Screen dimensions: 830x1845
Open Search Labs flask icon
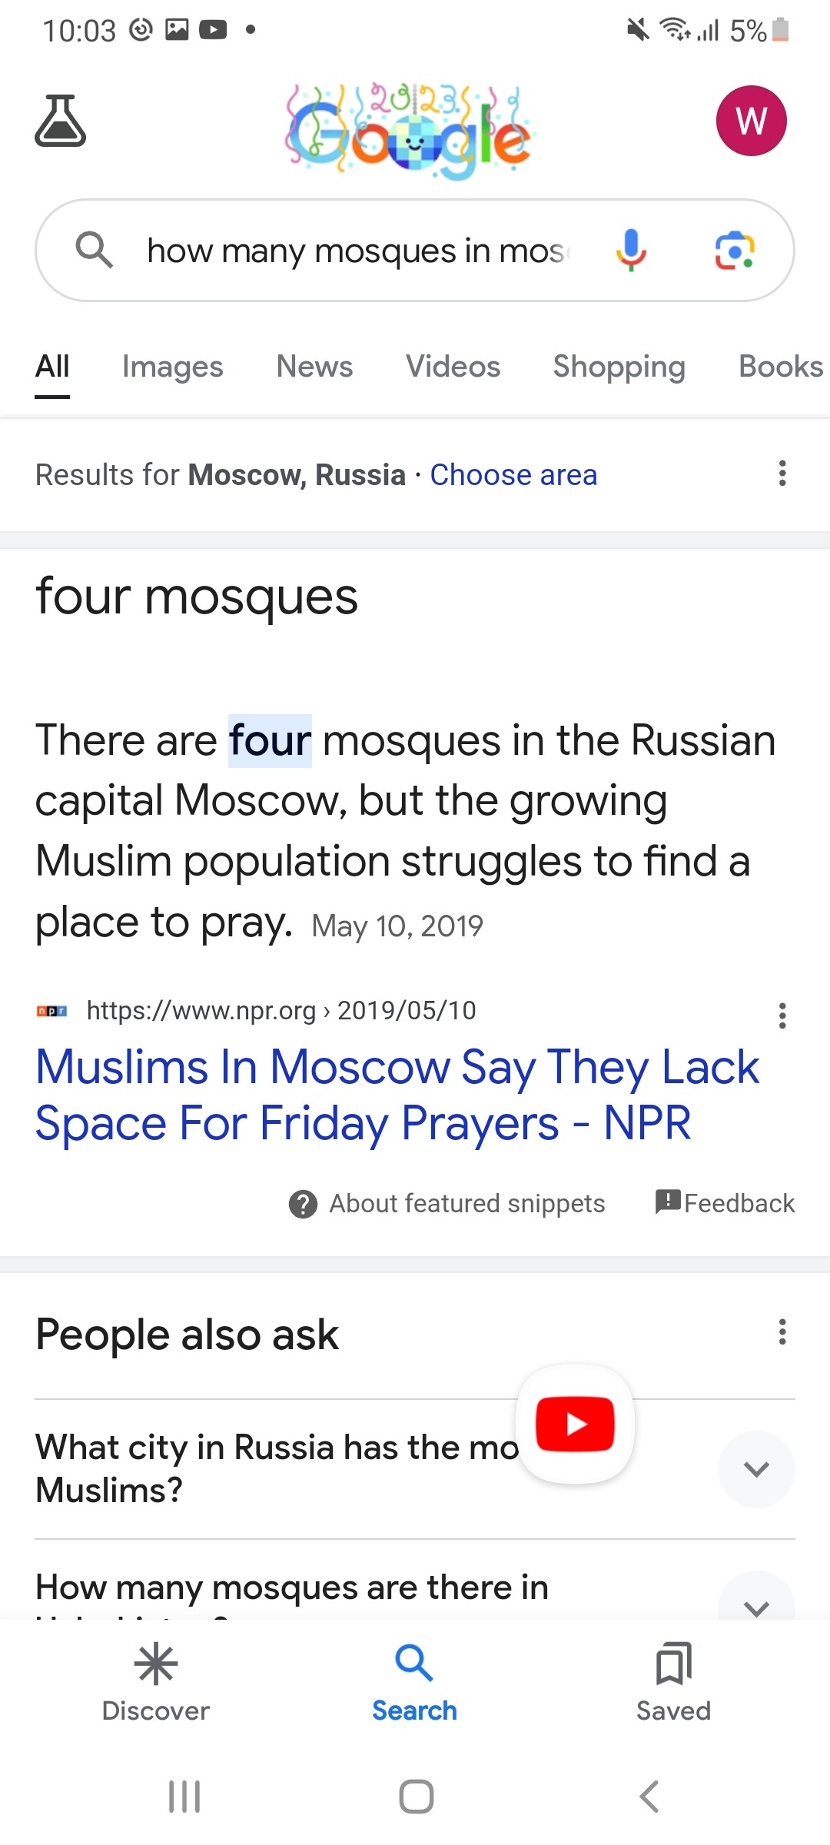[60, 121]
